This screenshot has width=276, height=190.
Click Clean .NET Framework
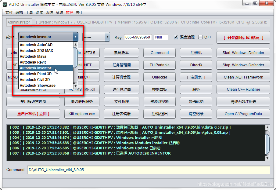[243, 77]
